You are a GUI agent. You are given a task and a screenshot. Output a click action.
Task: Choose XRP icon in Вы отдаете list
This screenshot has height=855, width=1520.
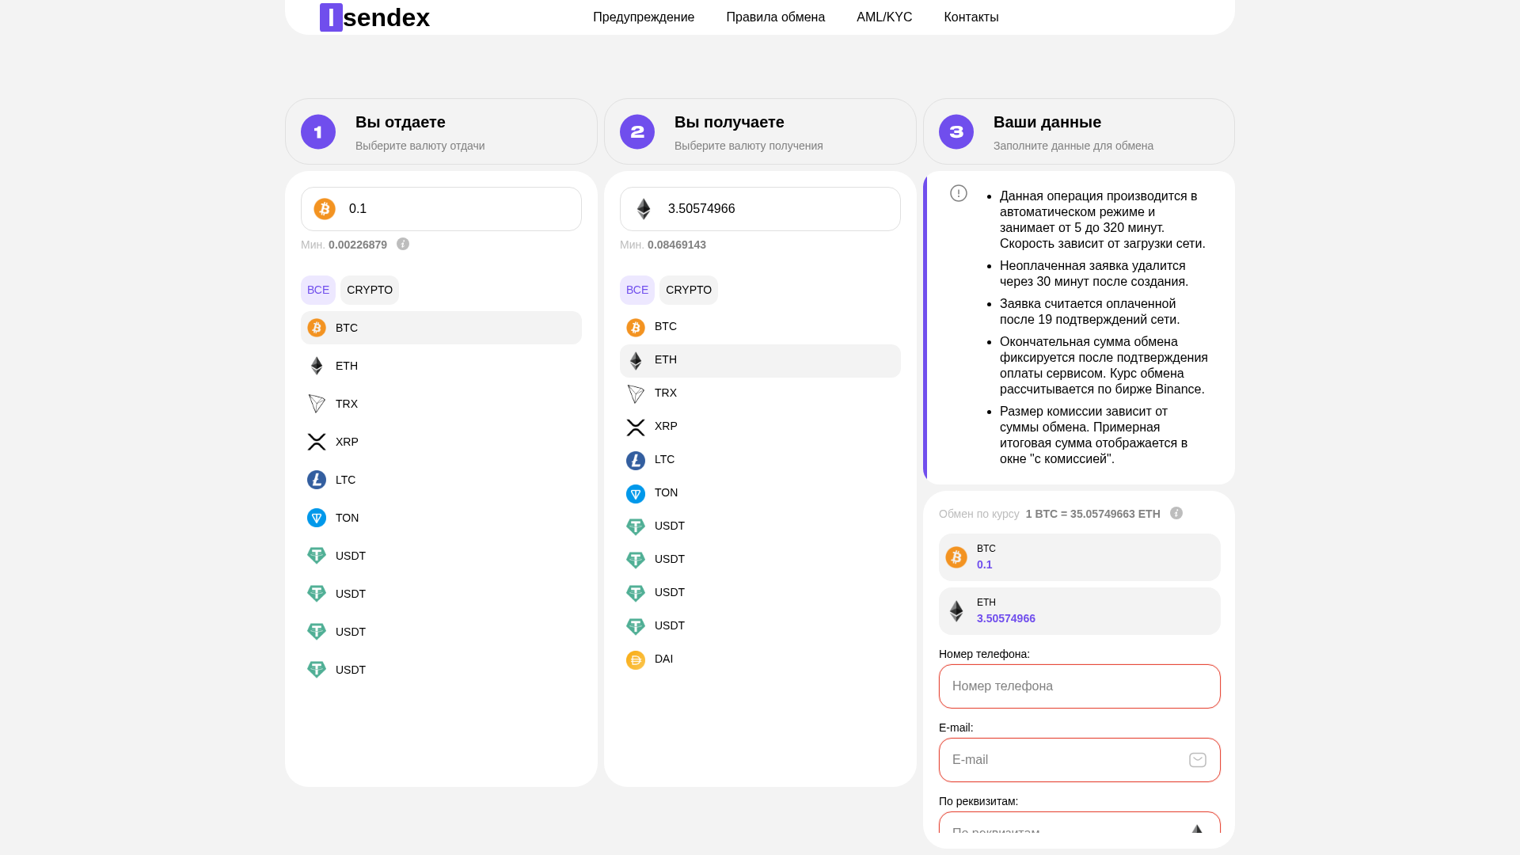317,442
